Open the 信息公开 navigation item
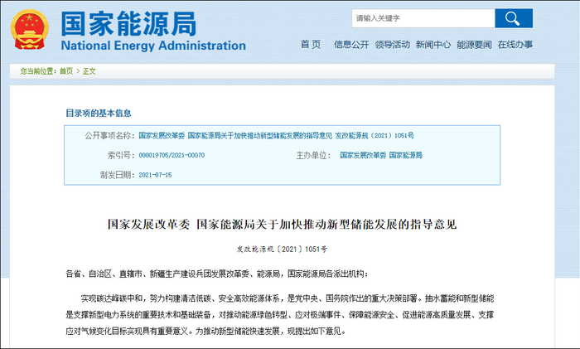This screenshot has width=580, height=349. 351,45
